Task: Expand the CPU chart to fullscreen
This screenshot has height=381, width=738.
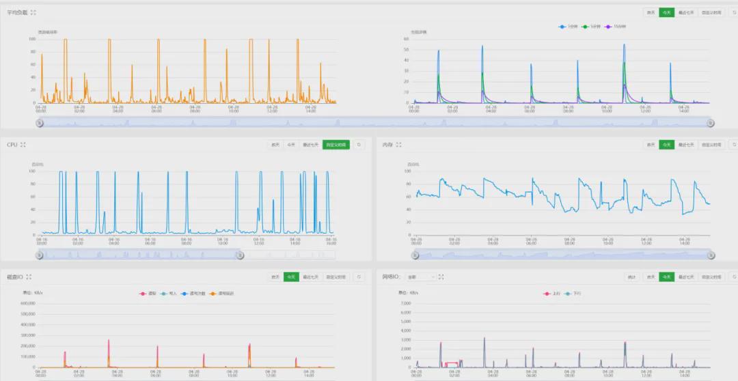Action: click(23, 145)
